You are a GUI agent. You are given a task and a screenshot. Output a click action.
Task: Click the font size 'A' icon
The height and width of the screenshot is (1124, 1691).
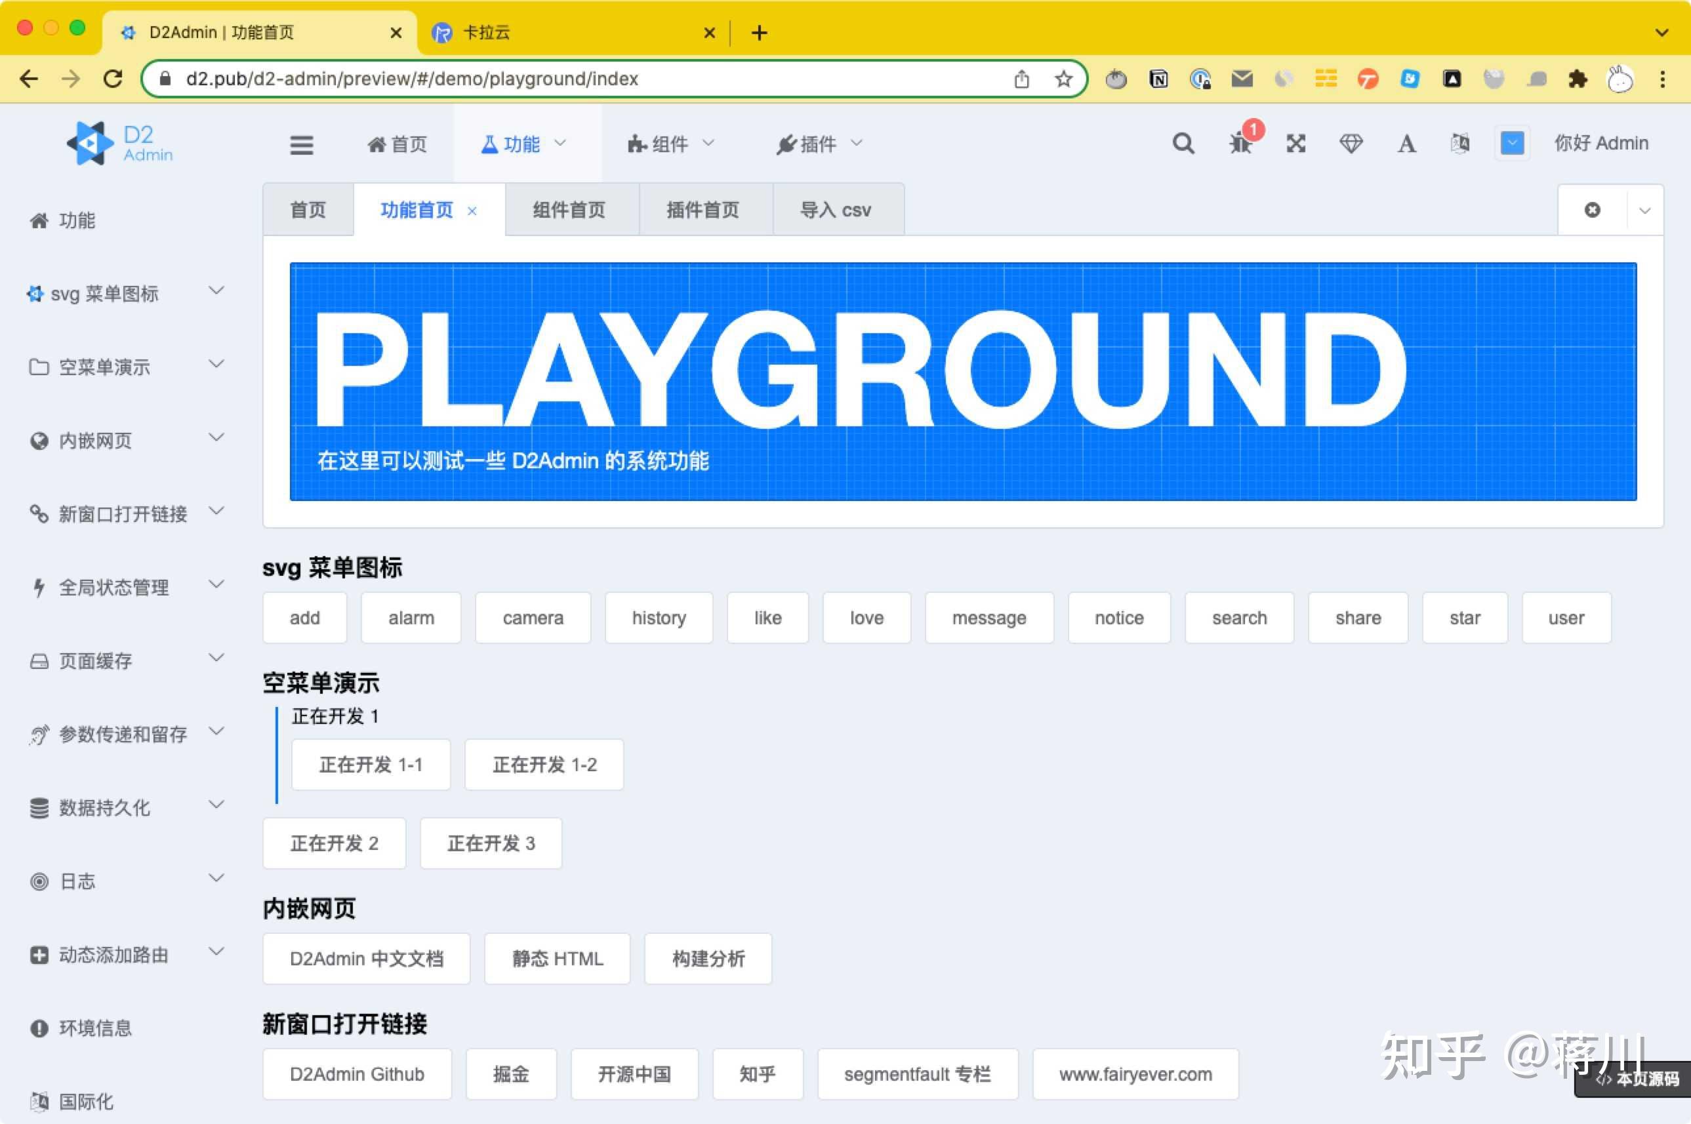click(x=1406, y=144)
